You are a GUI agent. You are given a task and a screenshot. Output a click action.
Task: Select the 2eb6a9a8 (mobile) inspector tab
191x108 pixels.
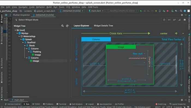point(43,15)
